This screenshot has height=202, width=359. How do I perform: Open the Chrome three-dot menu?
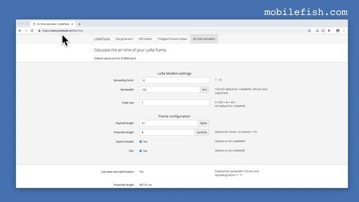[x=344, y=31]
